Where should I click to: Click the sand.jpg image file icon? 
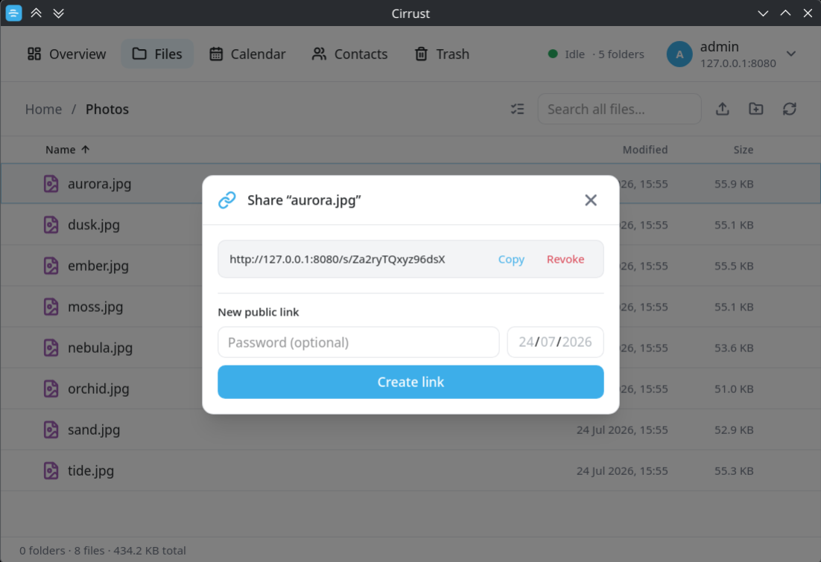(x=51, y=430)
